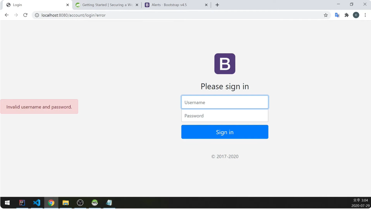Switch to the Login tab

37,5
